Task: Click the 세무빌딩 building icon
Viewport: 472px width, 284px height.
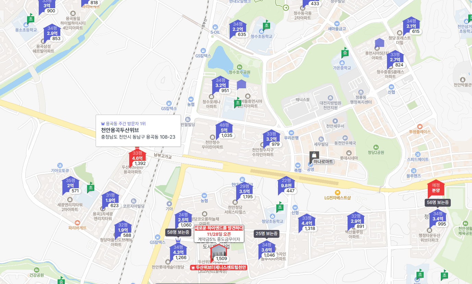Action: (321, 139)
